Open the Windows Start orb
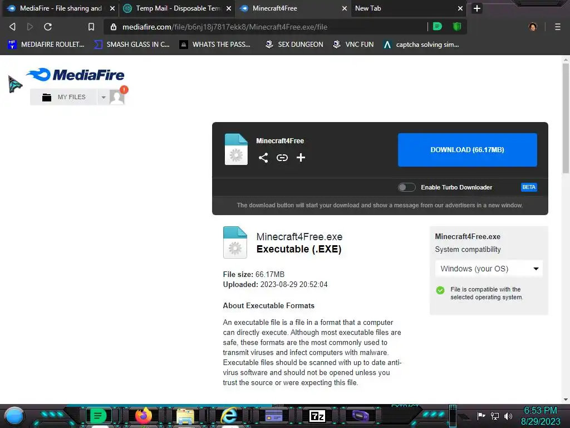This screenshot has height=428, width=570. [x=14, y=416]
